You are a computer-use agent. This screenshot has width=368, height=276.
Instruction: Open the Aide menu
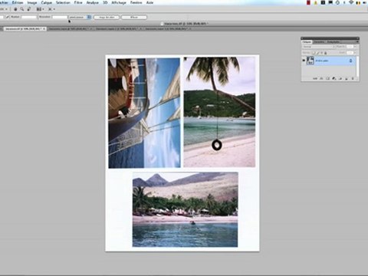(149, 2)
